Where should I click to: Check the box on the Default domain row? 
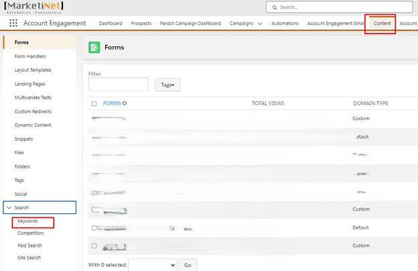(x=94, y=228)
